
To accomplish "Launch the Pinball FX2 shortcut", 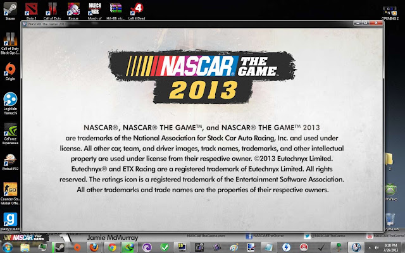I will coord(10,162).
